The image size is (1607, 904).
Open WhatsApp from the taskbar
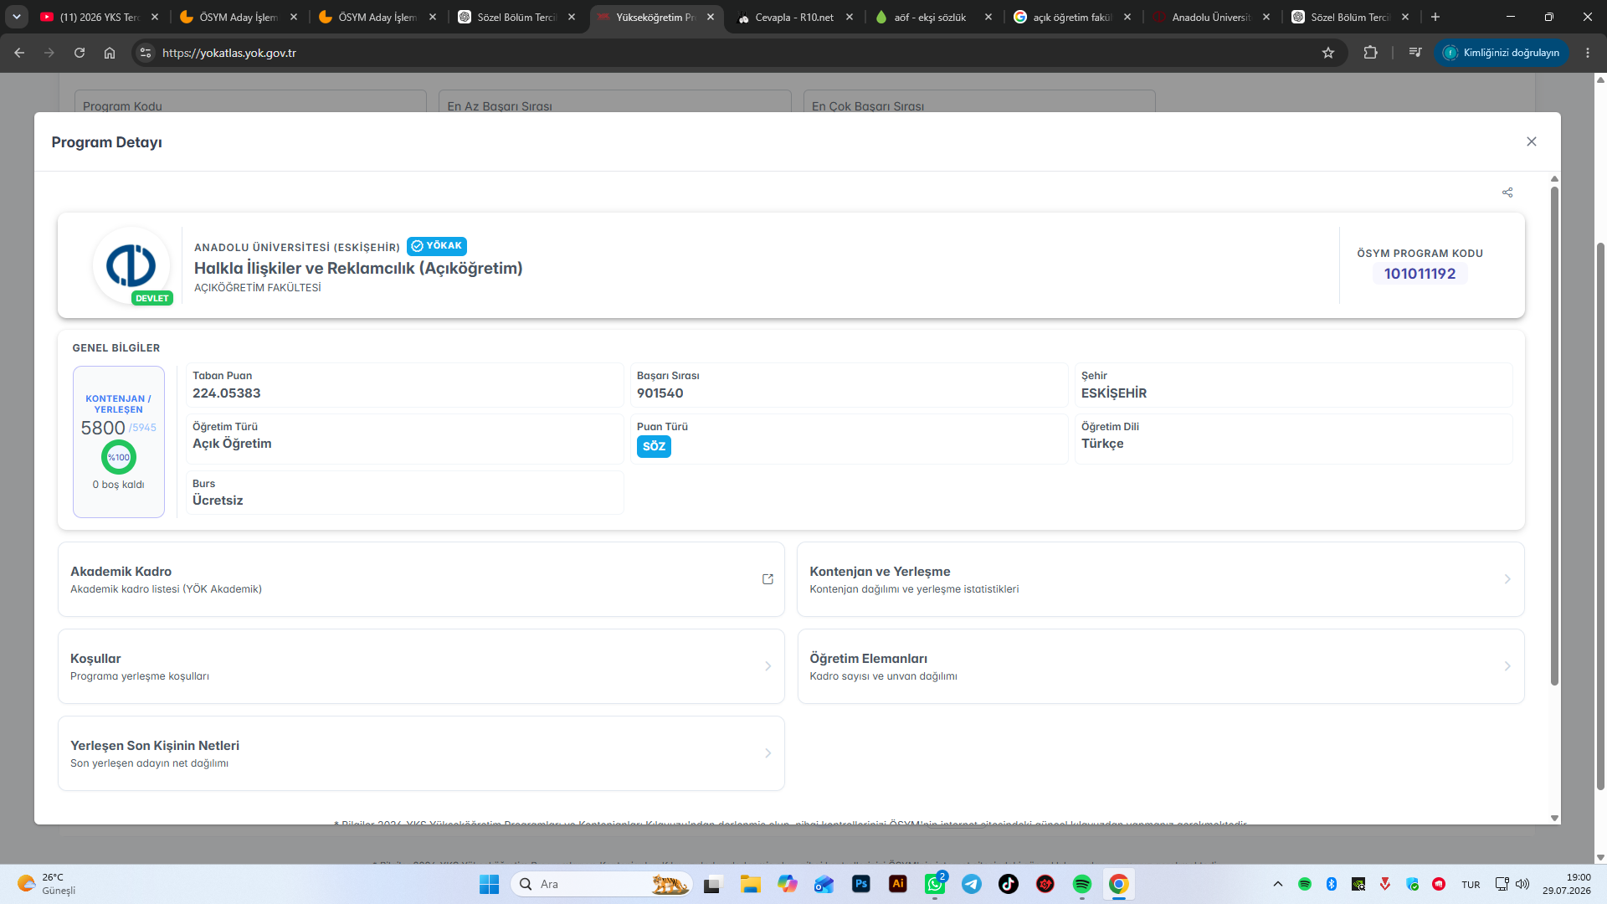tap(935, 884)
